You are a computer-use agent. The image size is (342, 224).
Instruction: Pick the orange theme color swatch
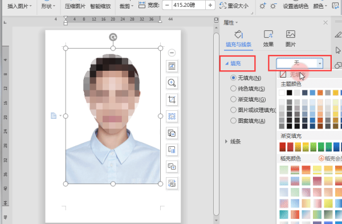pyautogui.click(x=320, y=93)
